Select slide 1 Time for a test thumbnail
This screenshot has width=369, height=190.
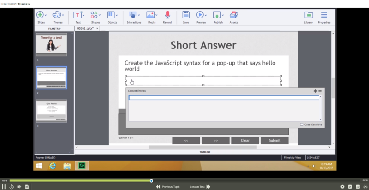(52, 45)
